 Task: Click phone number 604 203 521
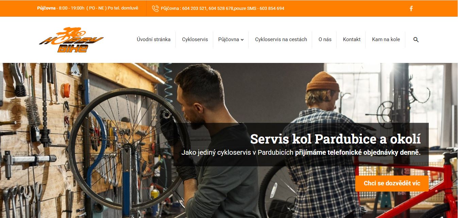click(x=194, y=9)
